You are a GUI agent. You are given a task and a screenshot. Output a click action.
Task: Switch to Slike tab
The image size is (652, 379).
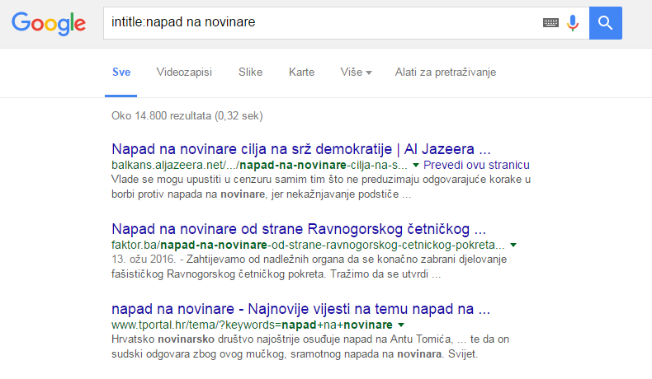point(250,73)
